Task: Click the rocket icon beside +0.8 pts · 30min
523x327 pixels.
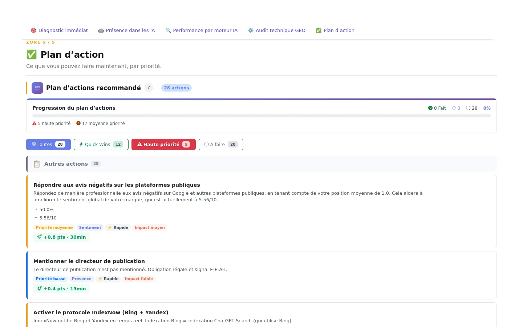Action: [40, 237]
